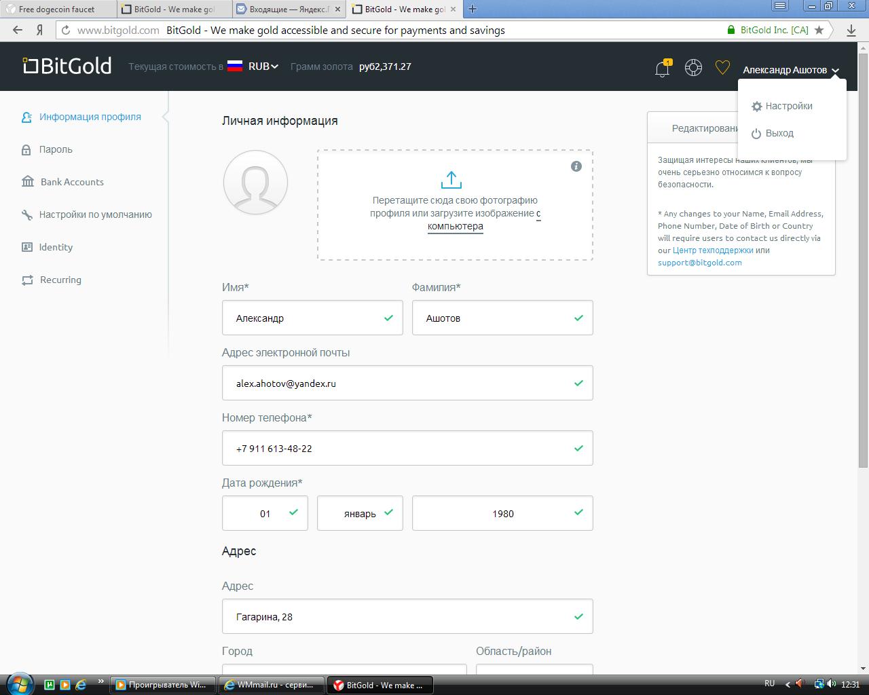
Task: Click the Фамилия field with Ашотов
Action: [x=502, y=318]
